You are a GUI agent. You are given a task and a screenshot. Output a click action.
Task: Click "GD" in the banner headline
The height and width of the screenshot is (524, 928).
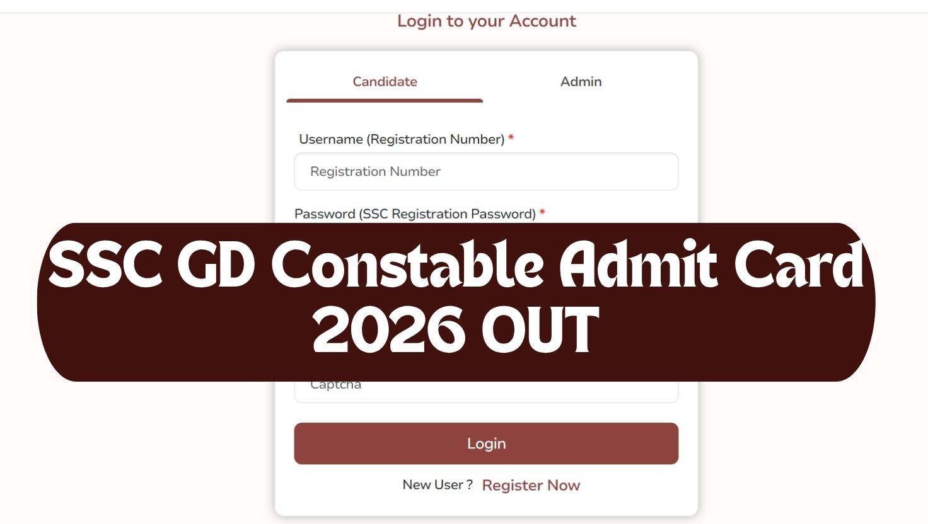216,266
